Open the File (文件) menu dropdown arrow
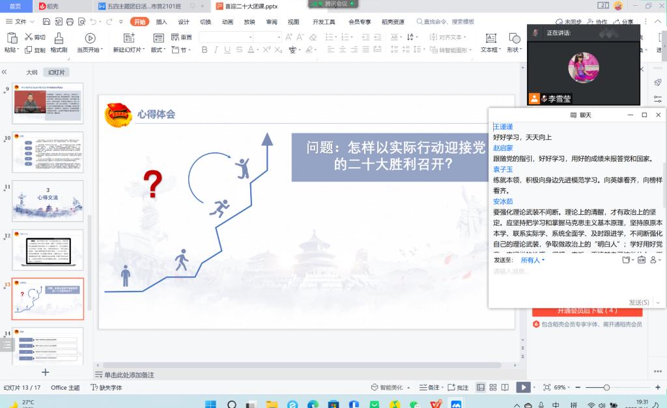Screen dimensions: 667x408 33,21
